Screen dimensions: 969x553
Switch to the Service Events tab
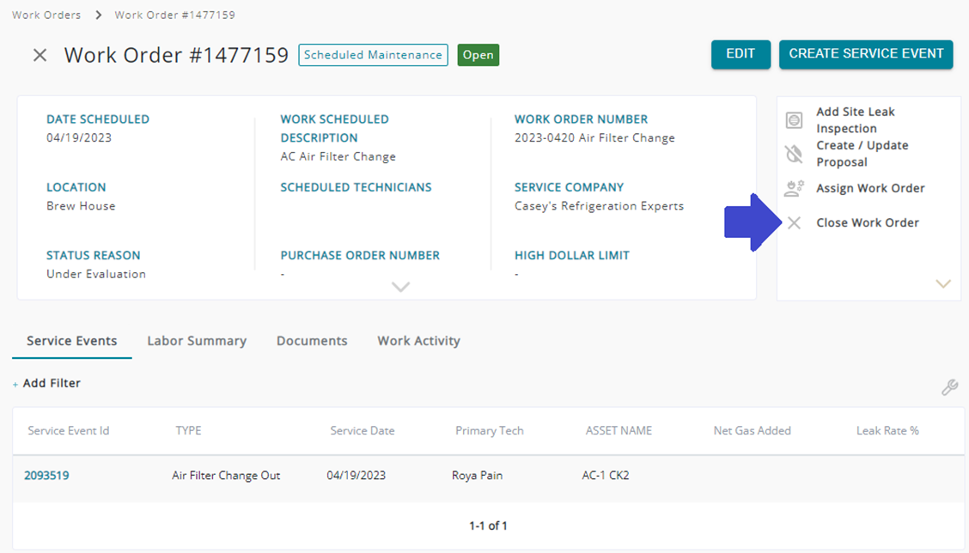click(x=71, y=341)
